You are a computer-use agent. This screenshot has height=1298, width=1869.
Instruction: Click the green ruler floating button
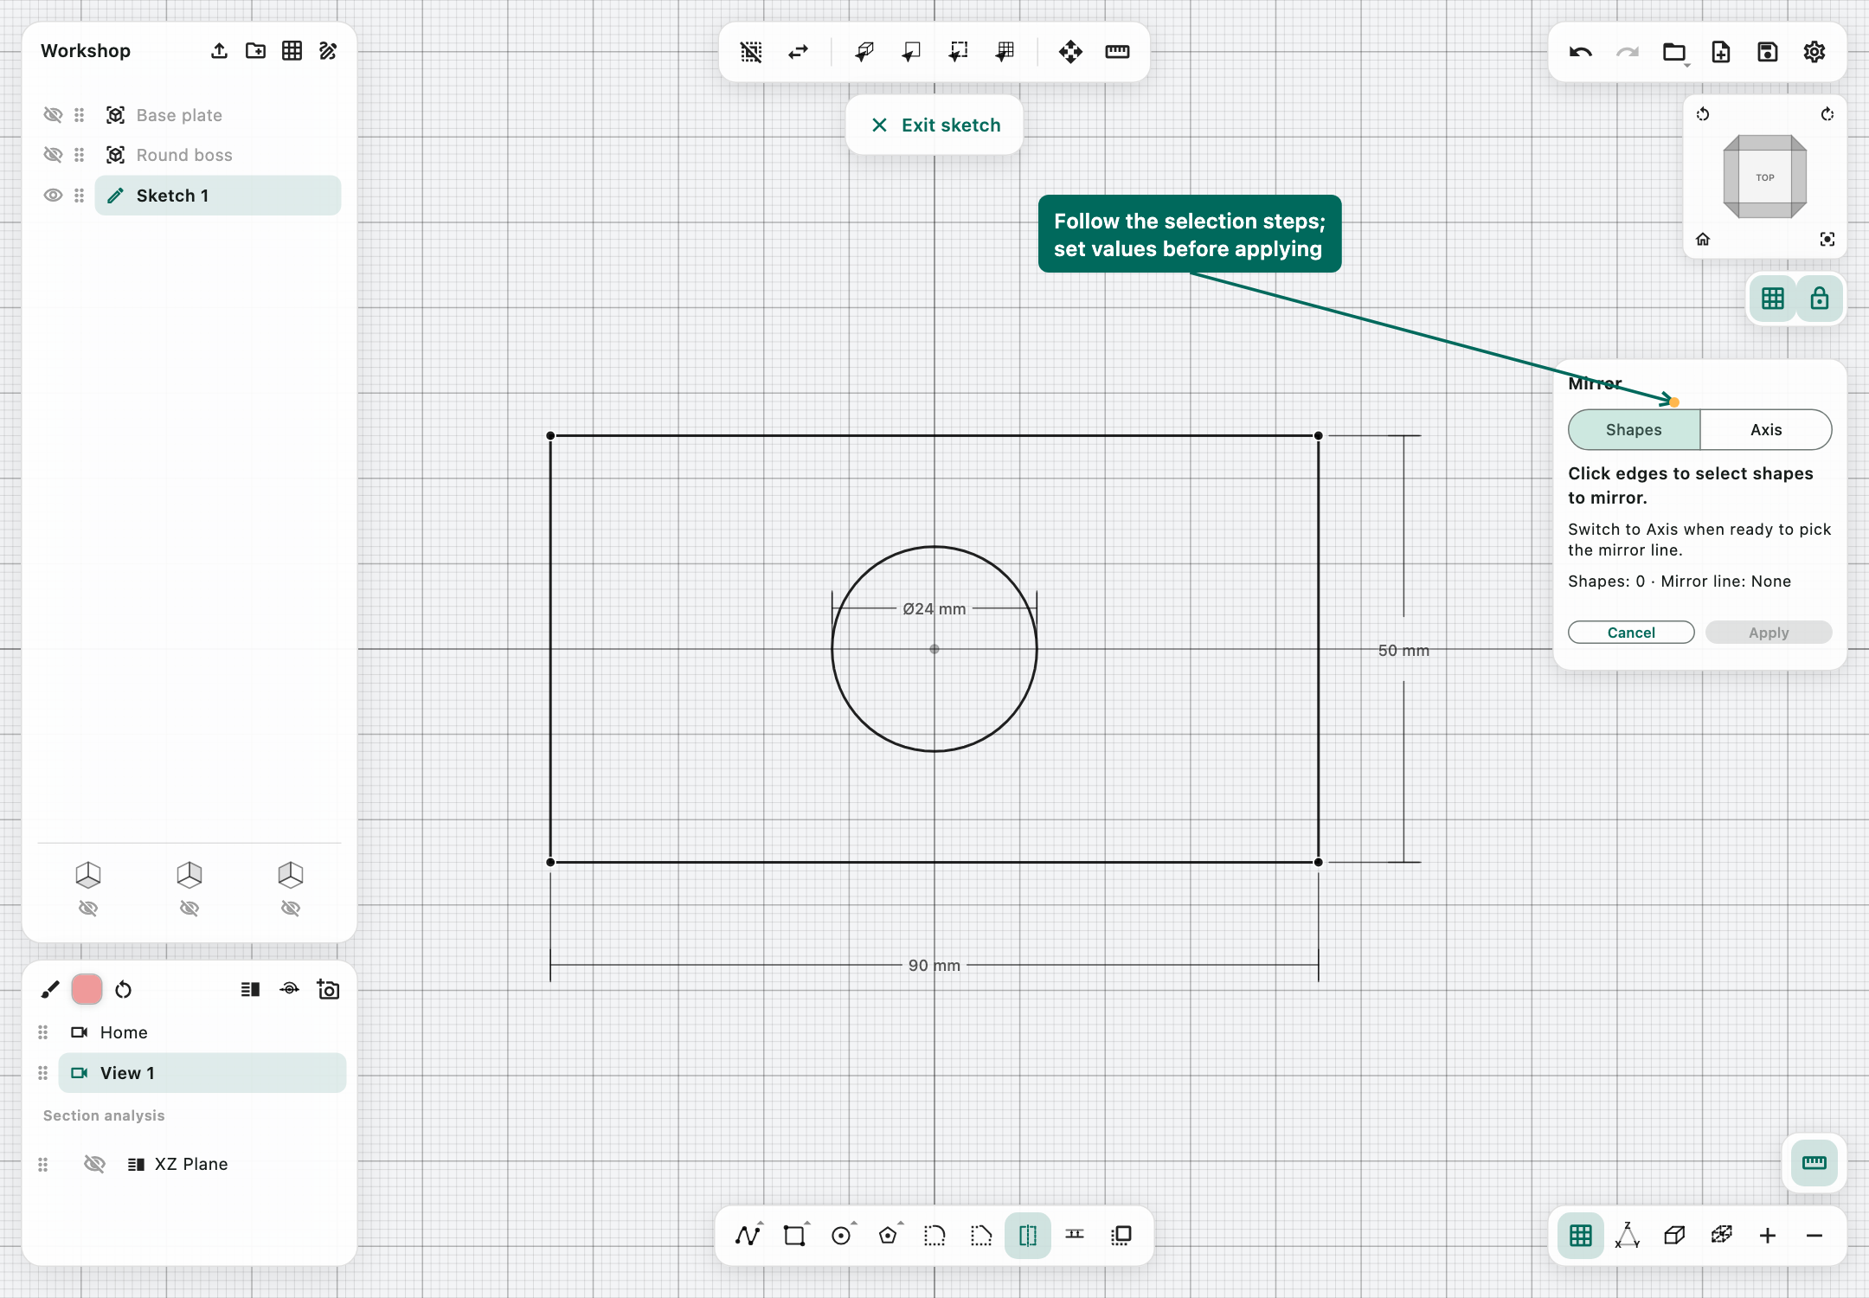1814,1163
